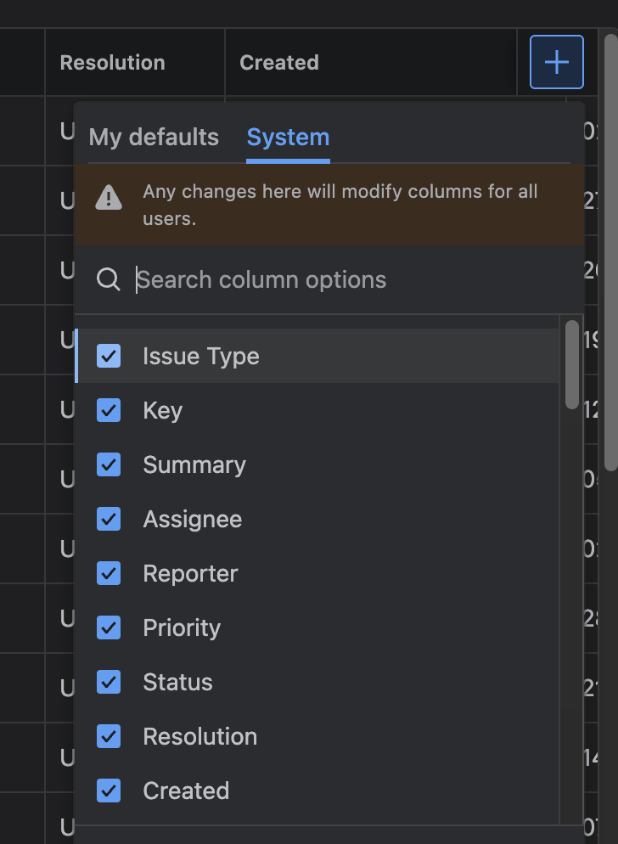Click the warning triangle icon
This screenshot has width=618, height=844.
[109, 198]
